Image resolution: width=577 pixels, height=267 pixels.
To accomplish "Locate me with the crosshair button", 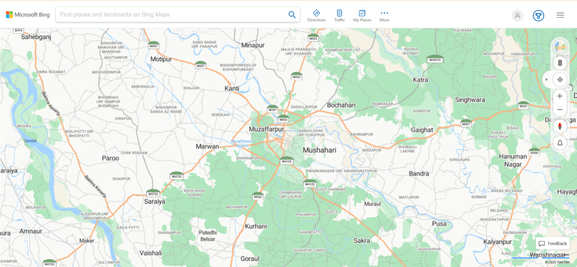I will click(560, 79).
